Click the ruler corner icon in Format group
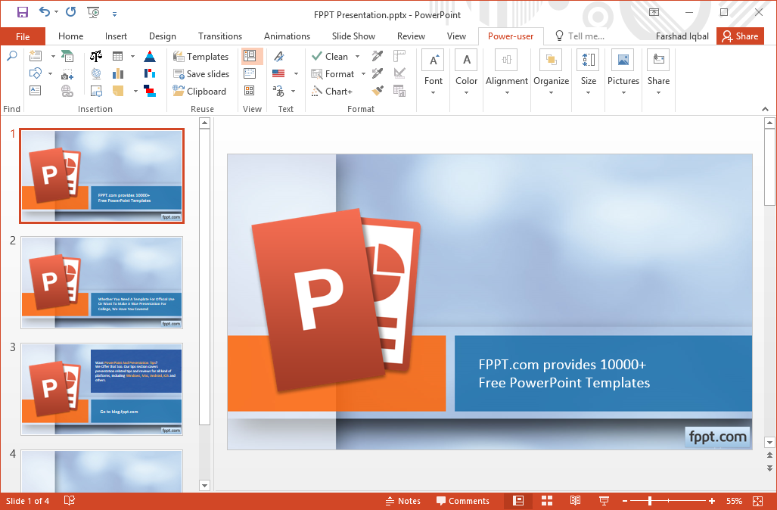The image size is (777, 510). [x=399, y=56]
